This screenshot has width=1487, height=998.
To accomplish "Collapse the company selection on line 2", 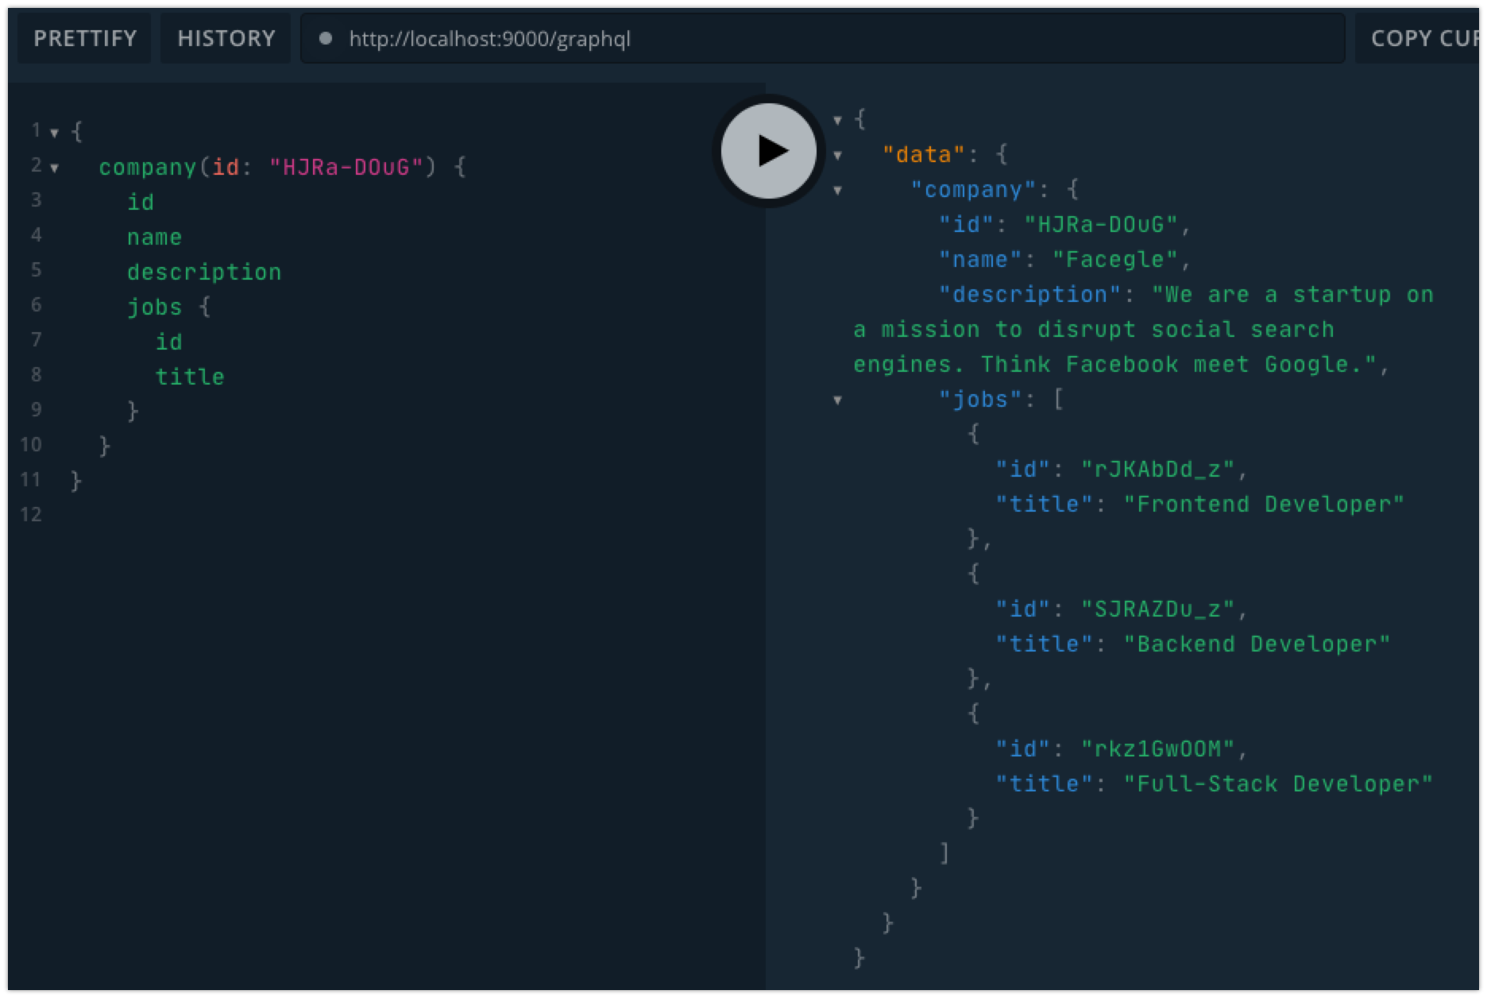I will 53,168.
